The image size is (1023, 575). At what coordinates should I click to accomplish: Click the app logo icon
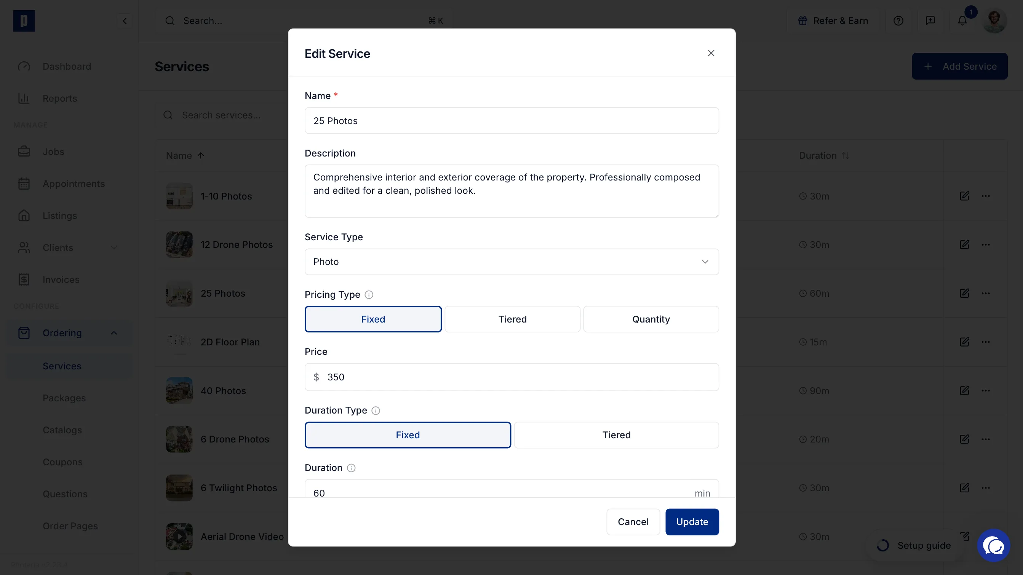tap(24, 21)
